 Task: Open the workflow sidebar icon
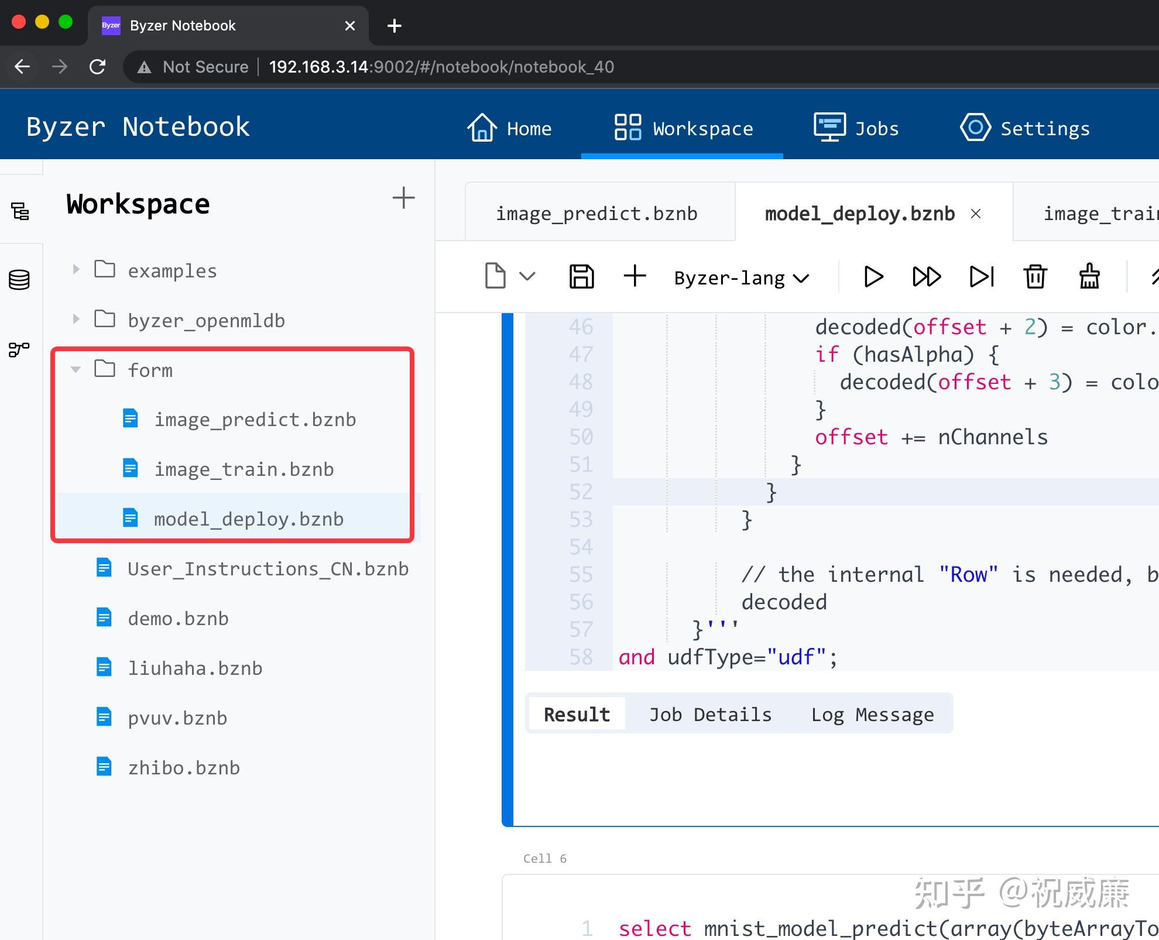pyautogui.click(x=19, y=349)
